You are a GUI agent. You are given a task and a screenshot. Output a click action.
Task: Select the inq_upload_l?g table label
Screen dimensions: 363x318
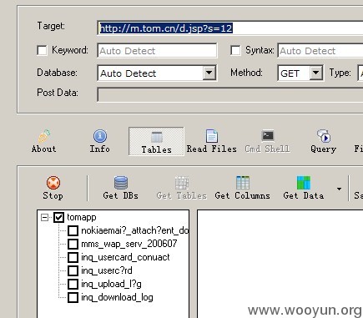(111, 284)
